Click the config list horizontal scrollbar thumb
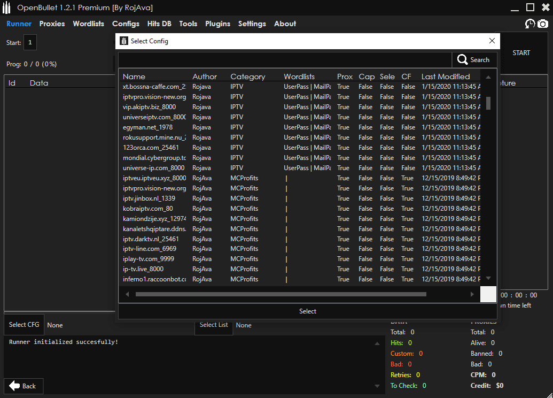Viewport: 553px width, 398px height. pos(281,294)
